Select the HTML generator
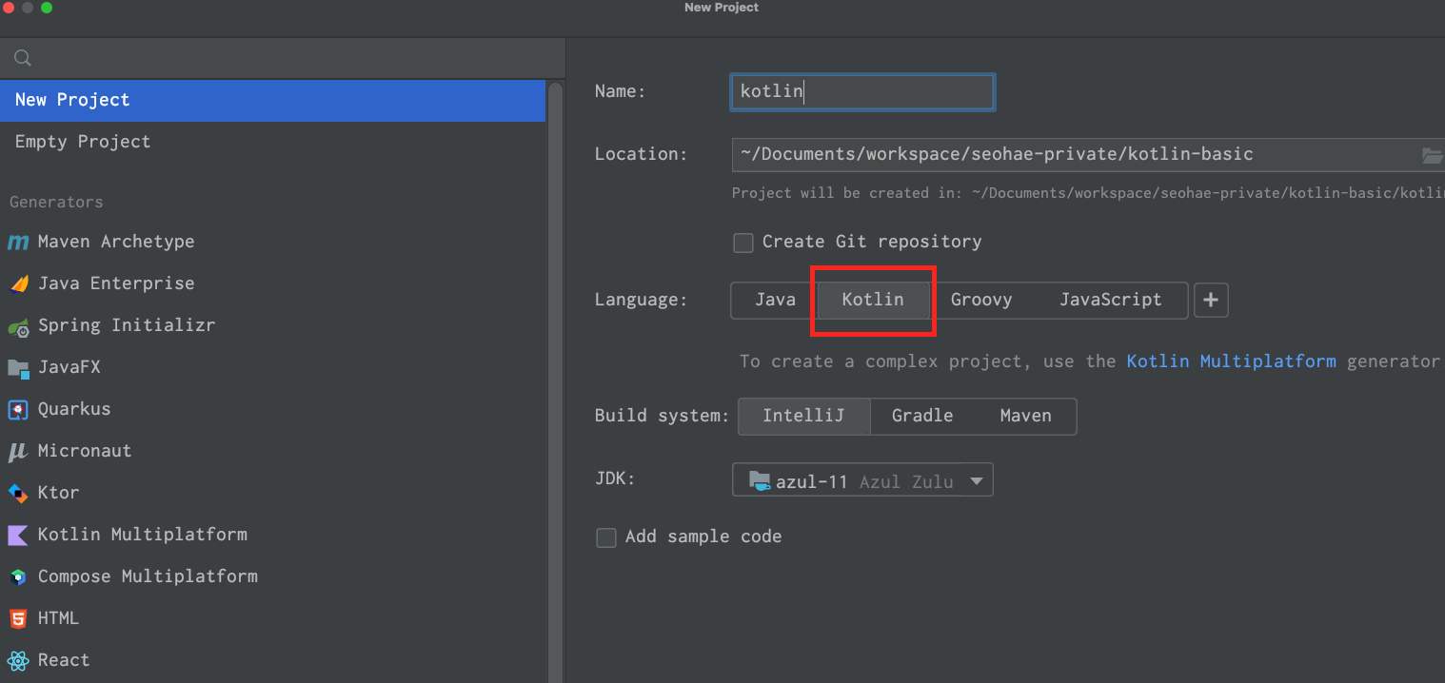1445x683 pixels. tap(272, 618)
